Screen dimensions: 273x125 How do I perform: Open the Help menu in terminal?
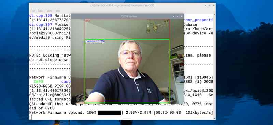pyautogui.click(x=57, y=11)
